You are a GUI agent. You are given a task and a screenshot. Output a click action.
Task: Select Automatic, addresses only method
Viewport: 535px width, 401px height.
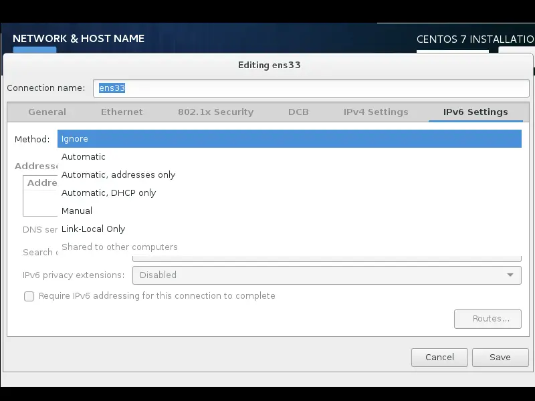click(290, 175)
